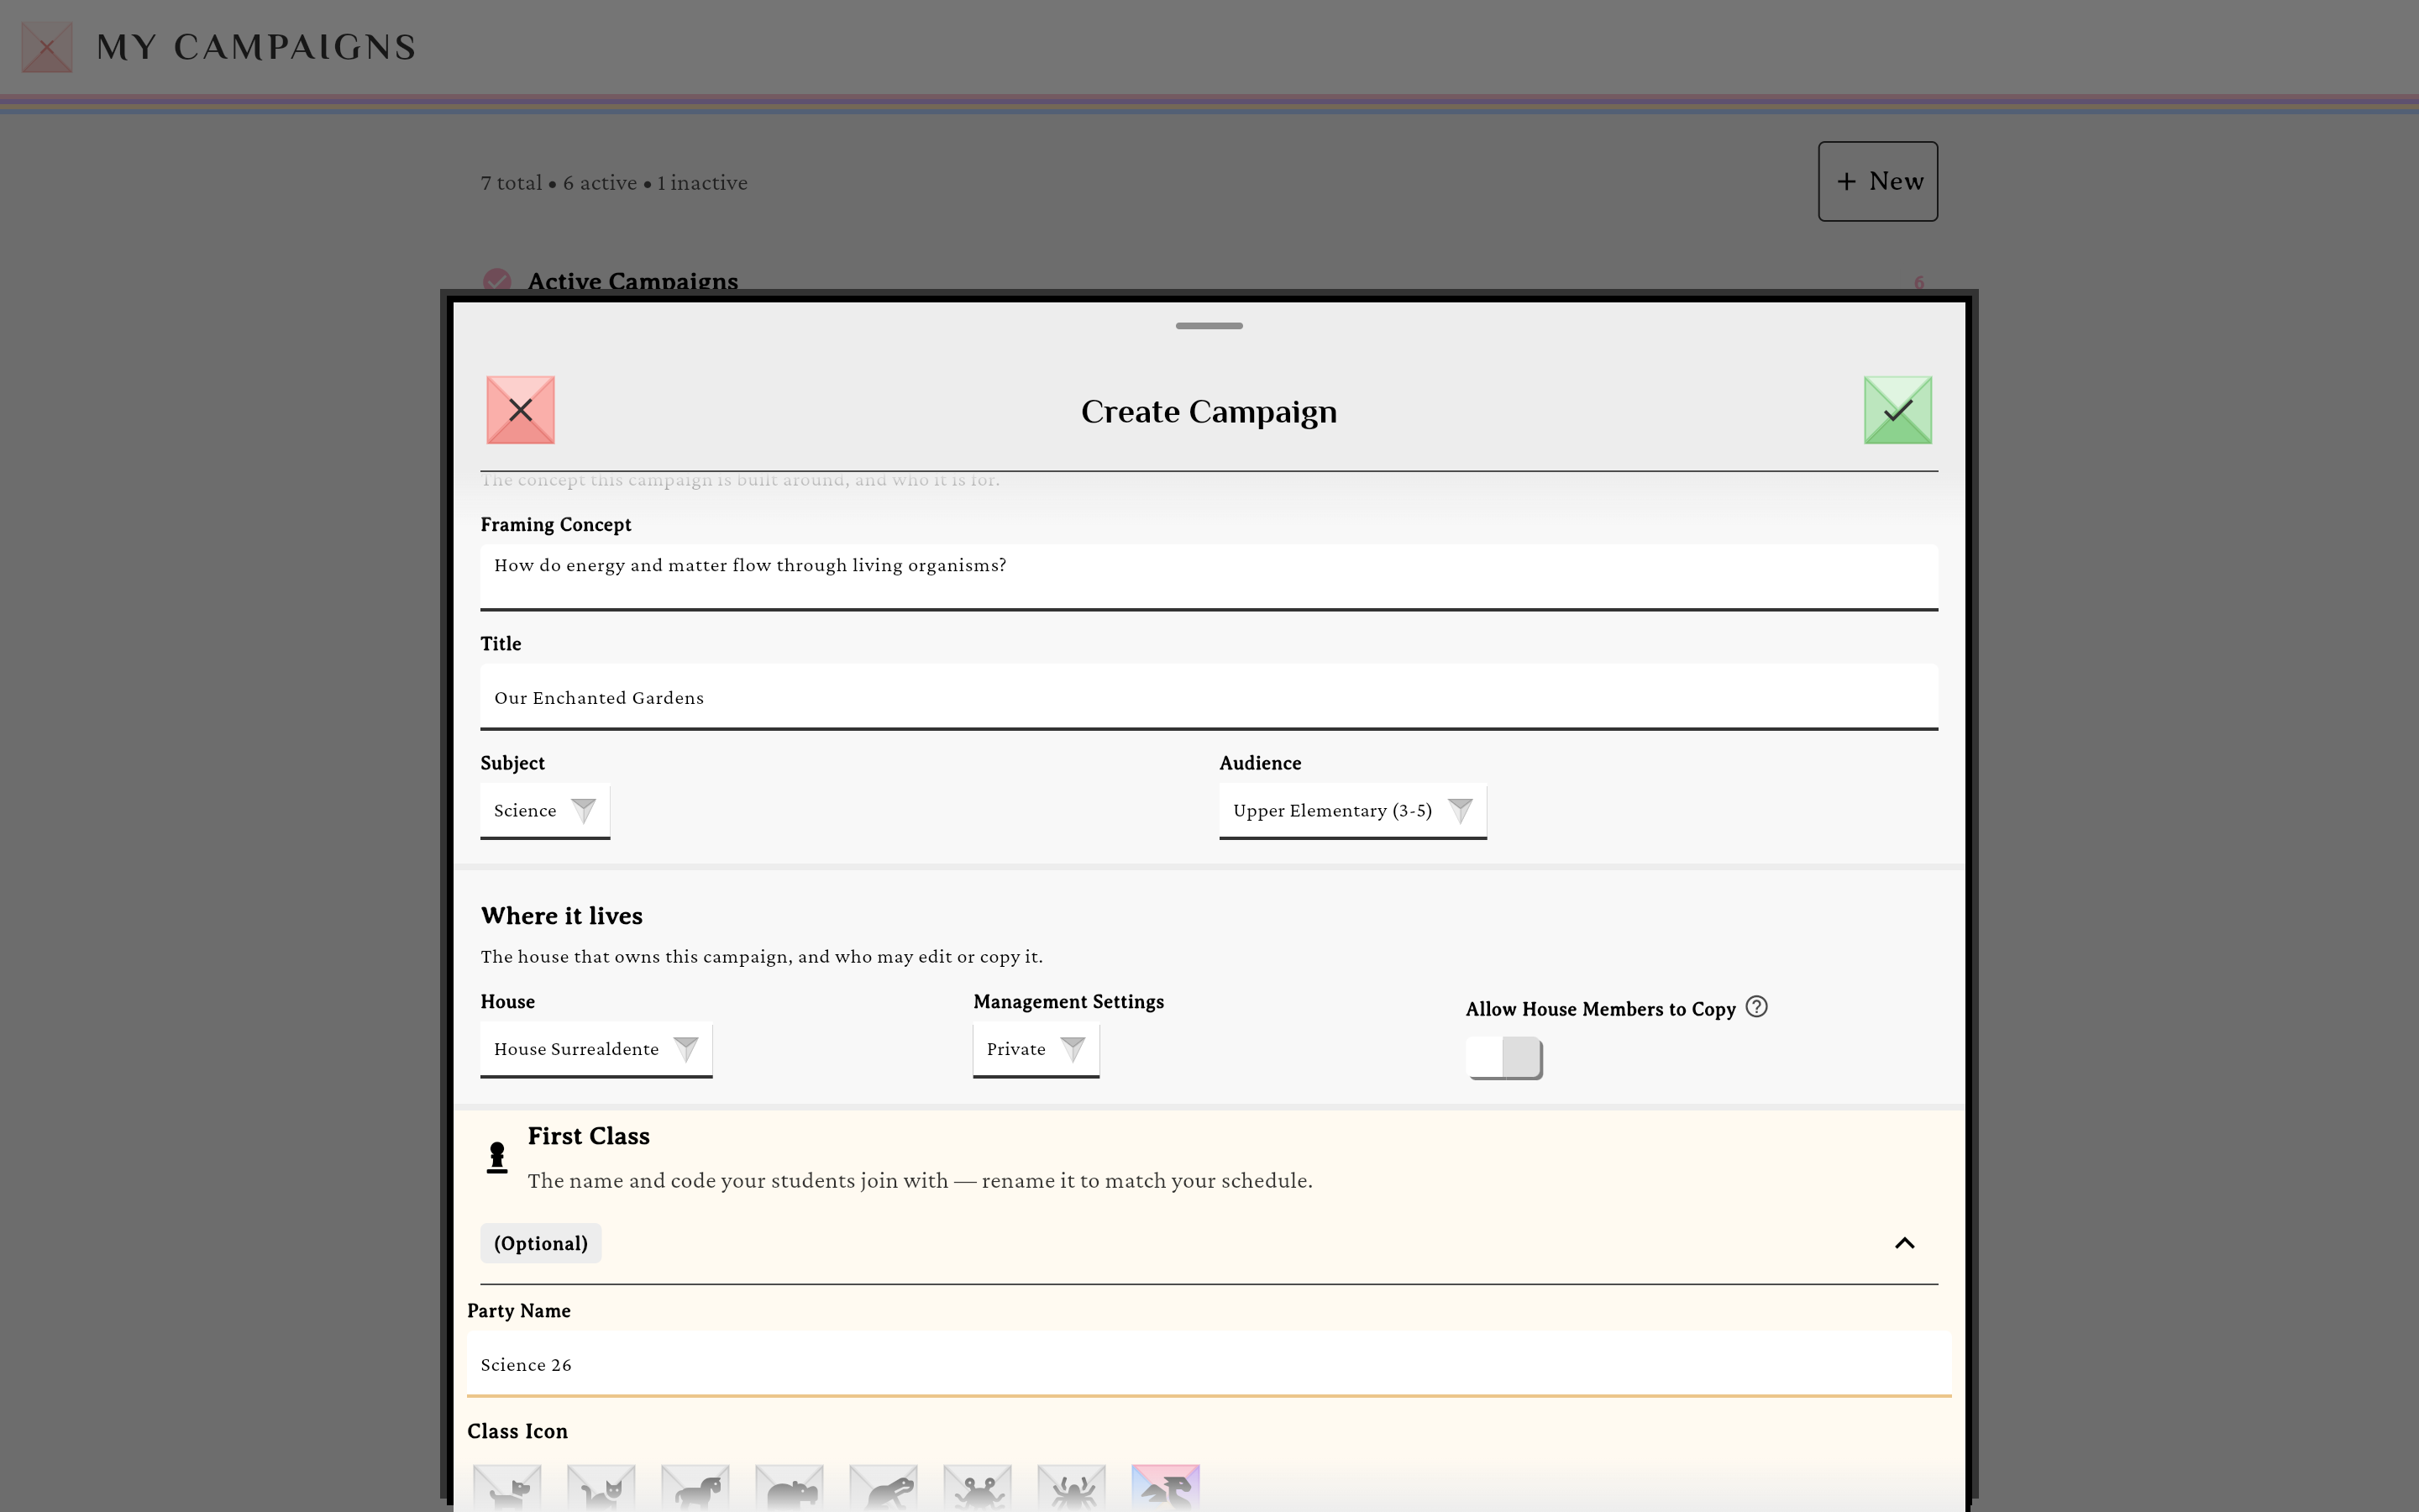
Task: Choose the frog class icon
Action: (x=883, y=1488)
